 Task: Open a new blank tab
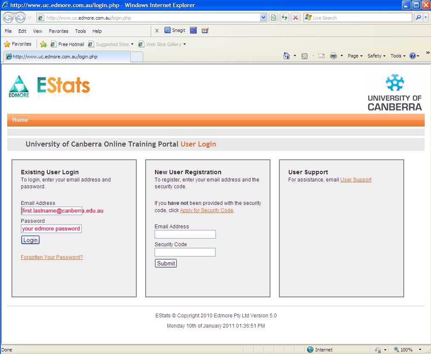(137, 57)
